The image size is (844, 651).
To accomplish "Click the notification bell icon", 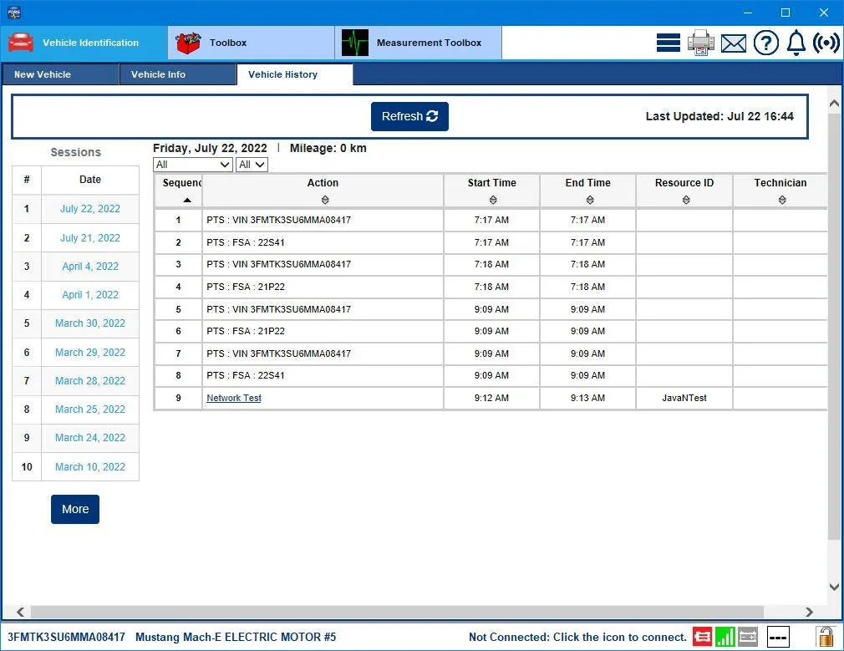I will tap(796, 43).
